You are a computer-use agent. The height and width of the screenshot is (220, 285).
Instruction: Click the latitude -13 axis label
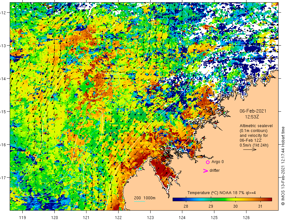point(4,46)
